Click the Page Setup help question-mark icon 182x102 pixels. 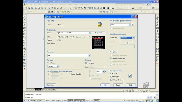133,17
